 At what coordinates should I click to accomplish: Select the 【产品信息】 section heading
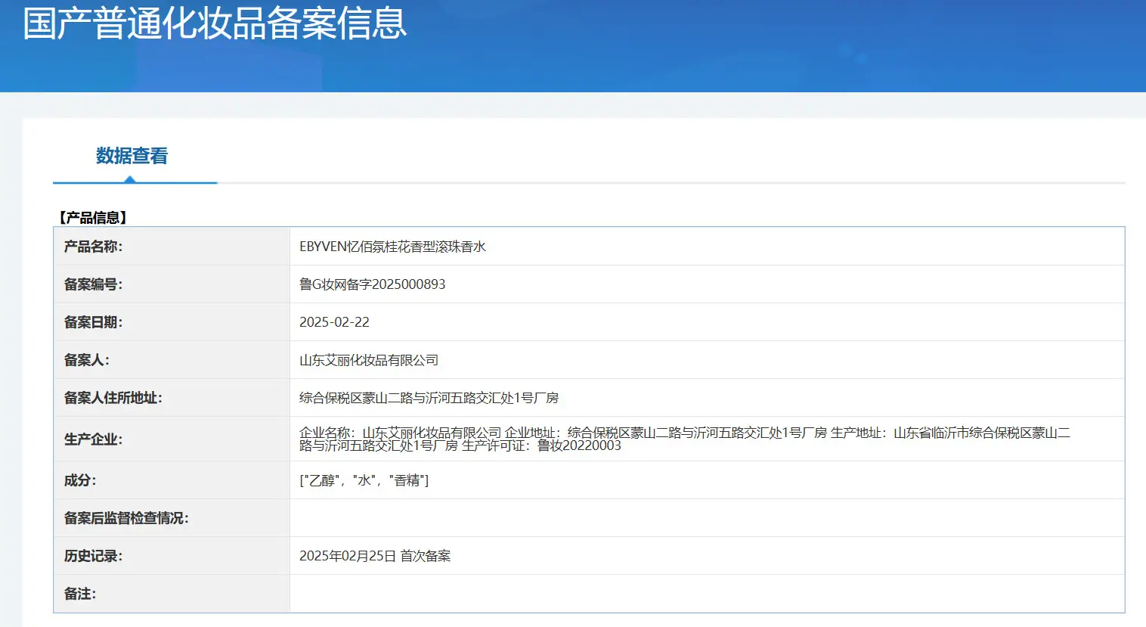point(94,218)
